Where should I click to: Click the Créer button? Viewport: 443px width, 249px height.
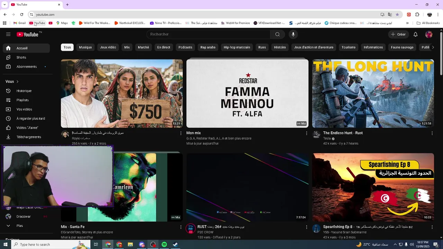[398, 34]
